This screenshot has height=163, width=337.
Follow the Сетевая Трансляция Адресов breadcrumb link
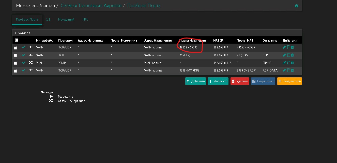(91, 6)
